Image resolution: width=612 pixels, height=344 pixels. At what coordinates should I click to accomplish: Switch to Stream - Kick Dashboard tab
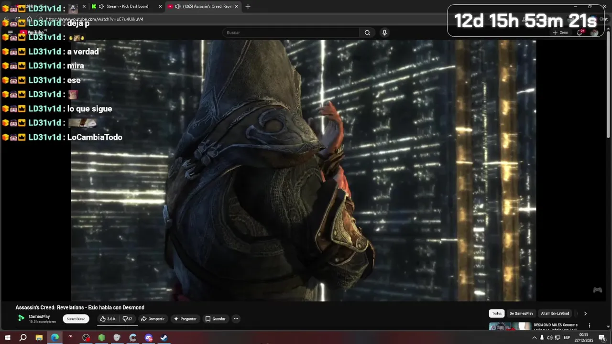127,6
